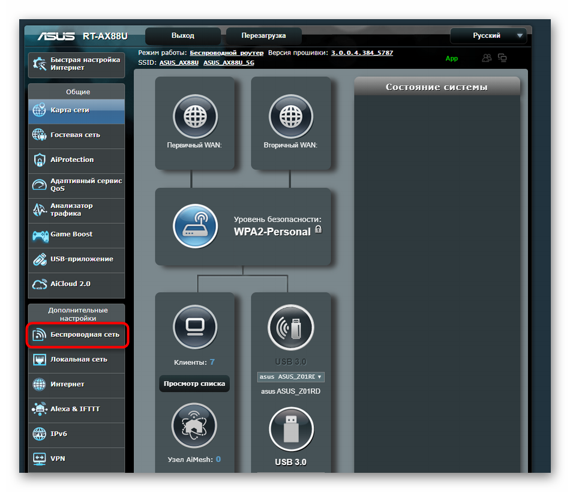
Task: Click the Clients computer icon
Action: point(194,328)
